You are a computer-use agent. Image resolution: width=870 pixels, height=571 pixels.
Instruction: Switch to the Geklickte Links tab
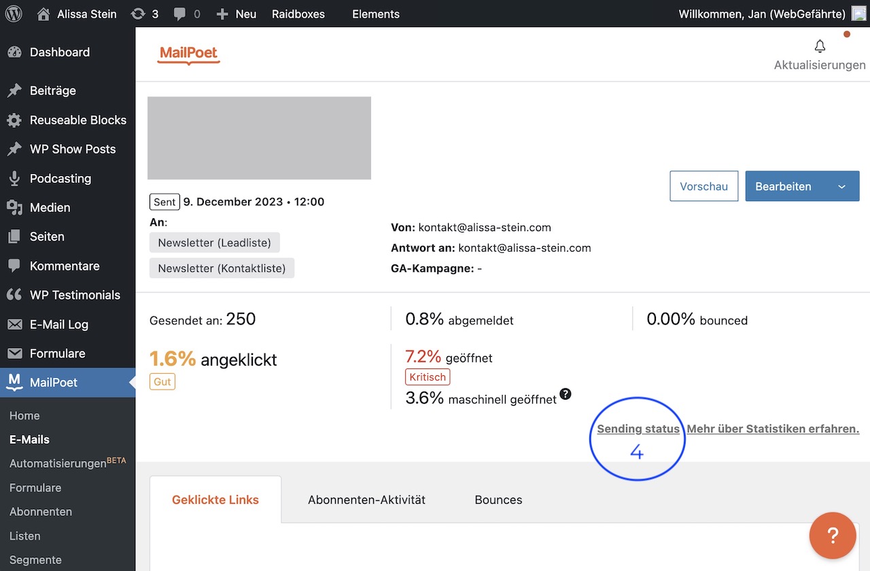(x=215, y=500)
